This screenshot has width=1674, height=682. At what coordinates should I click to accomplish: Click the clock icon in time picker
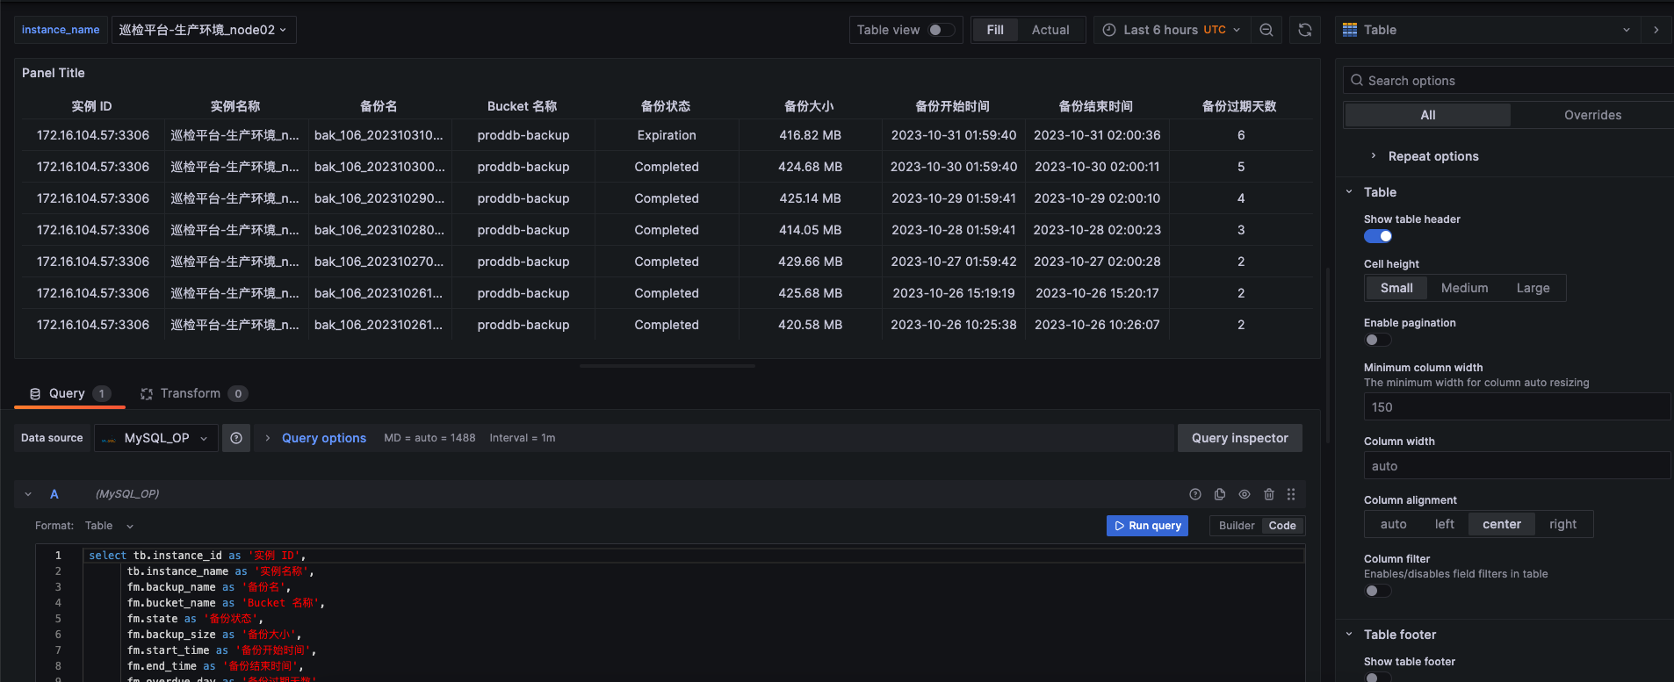pyautogui.click(x=1109, y=30)
